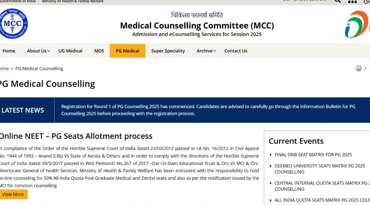The height and width of the screenshot is (205, 370).
Task: Open the UG Medical menu item
Action: [x=70, y=51]
